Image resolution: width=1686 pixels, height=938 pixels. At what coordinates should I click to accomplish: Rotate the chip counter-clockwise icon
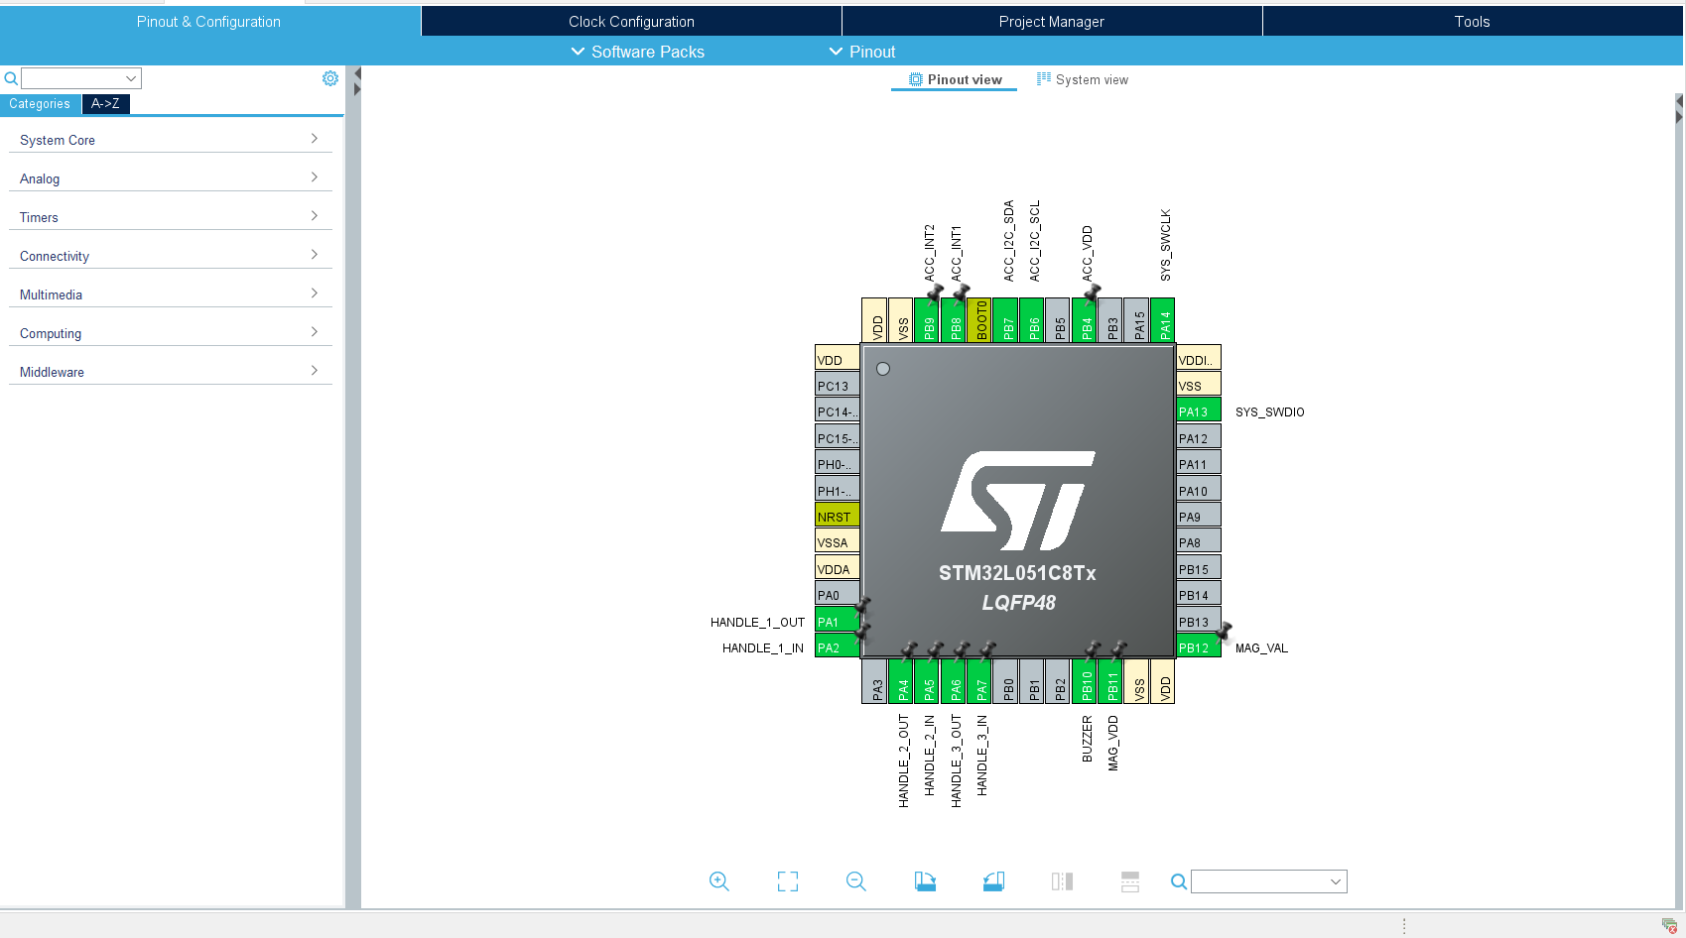pos(993,881)
